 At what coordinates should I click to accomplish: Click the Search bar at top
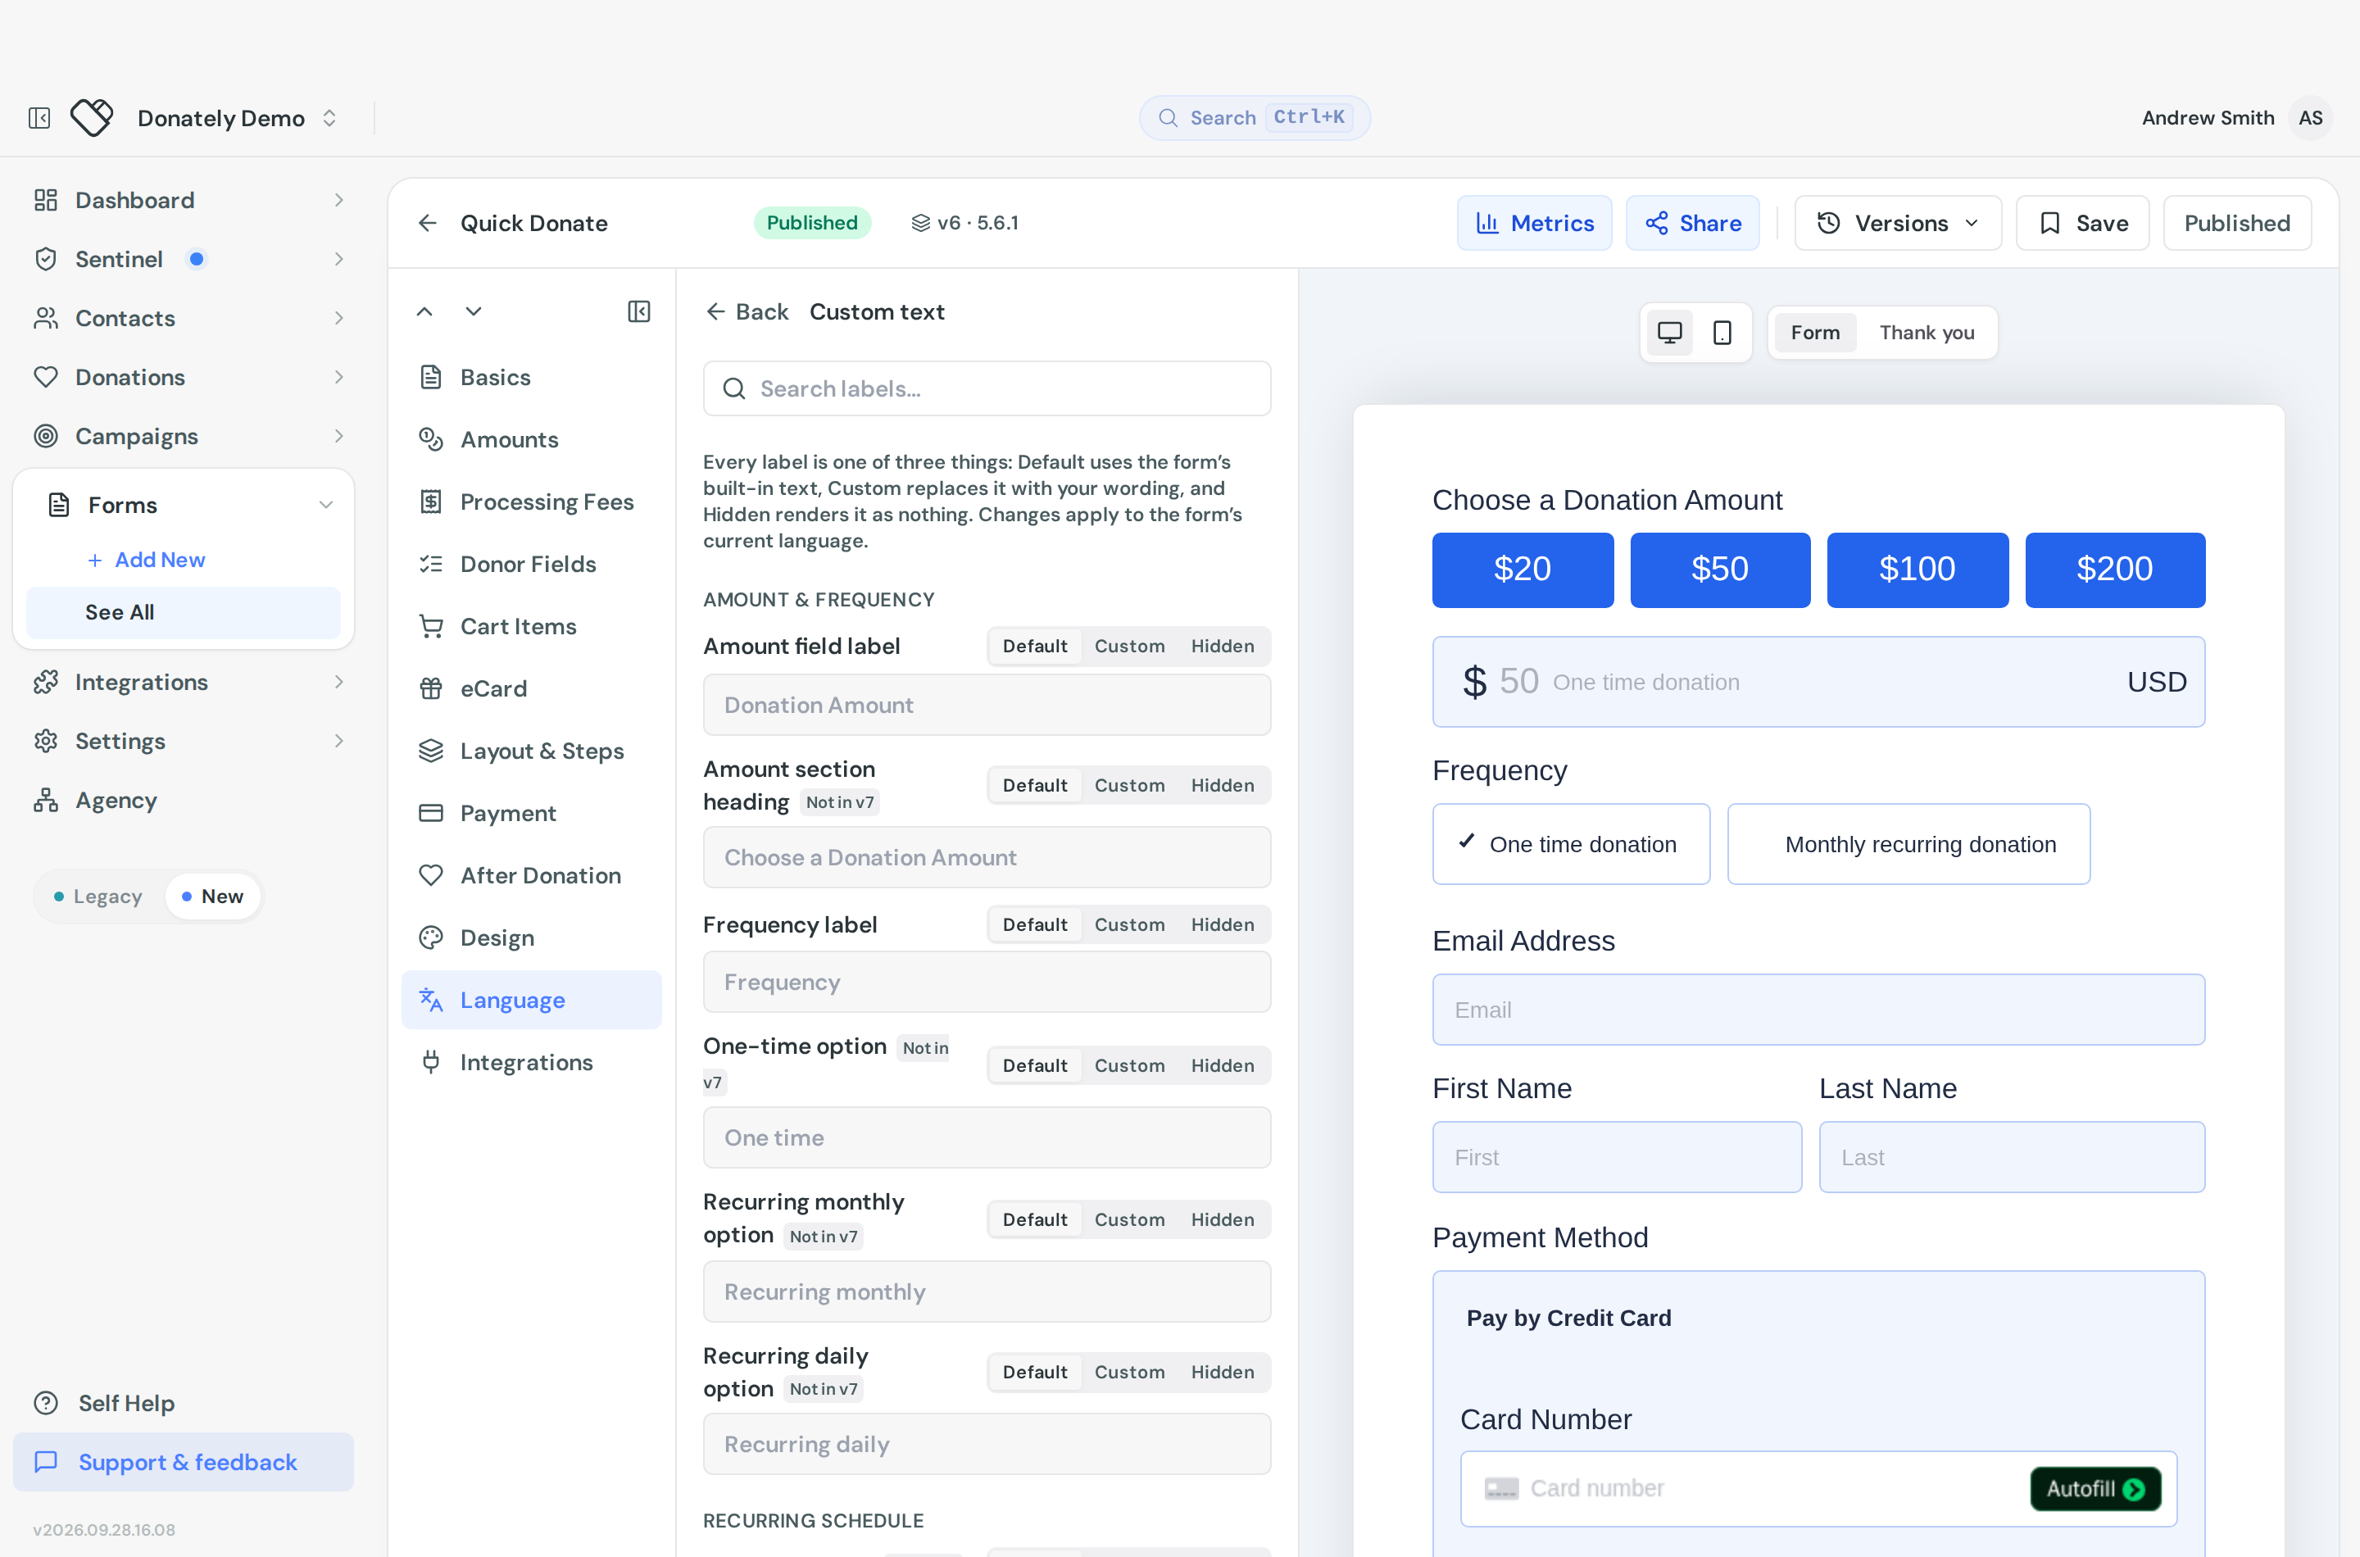click(1254, 117)
